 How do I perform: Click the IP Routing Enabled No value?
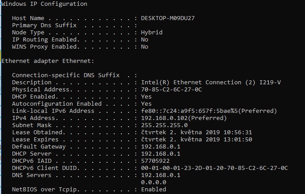(145, 39)
